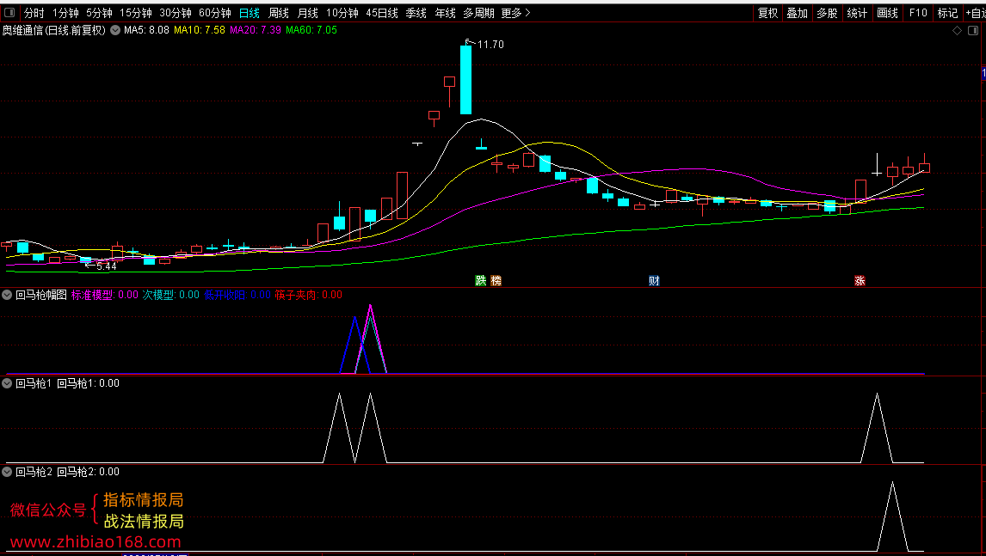Switch to the 45日线 tab
The image size is (986, 556).
382,13
